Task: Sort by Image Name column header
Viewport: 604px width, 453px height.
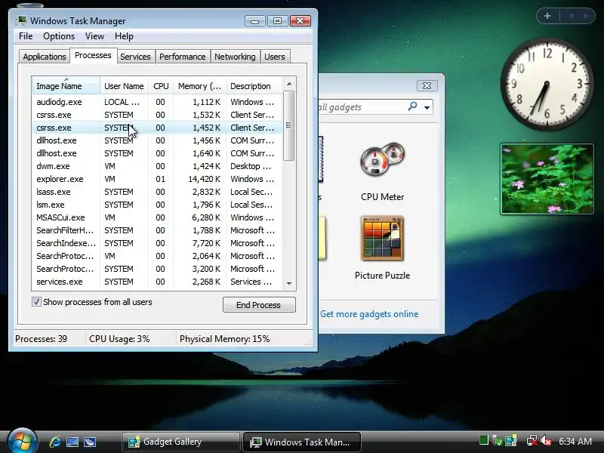Action: coord(66,86)
